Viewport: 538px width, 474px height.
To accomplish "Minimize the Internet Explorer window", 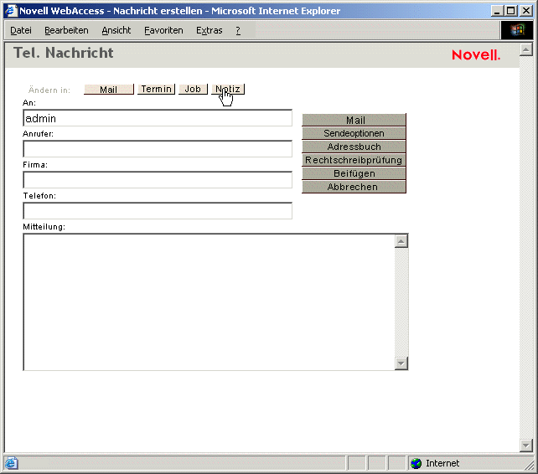I will pos(497,11).
